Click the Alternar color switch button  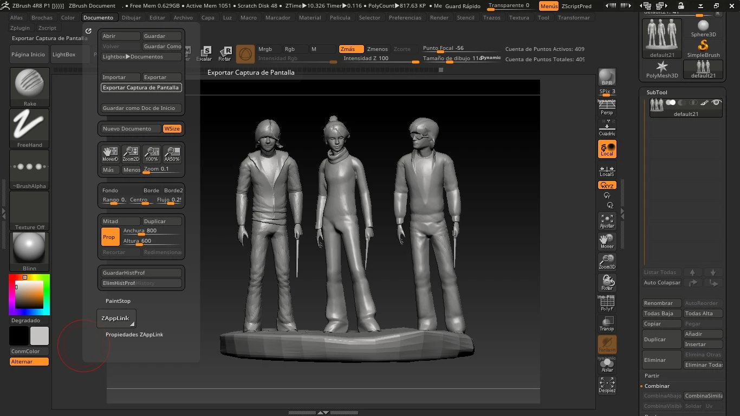[x=29, y=361]
